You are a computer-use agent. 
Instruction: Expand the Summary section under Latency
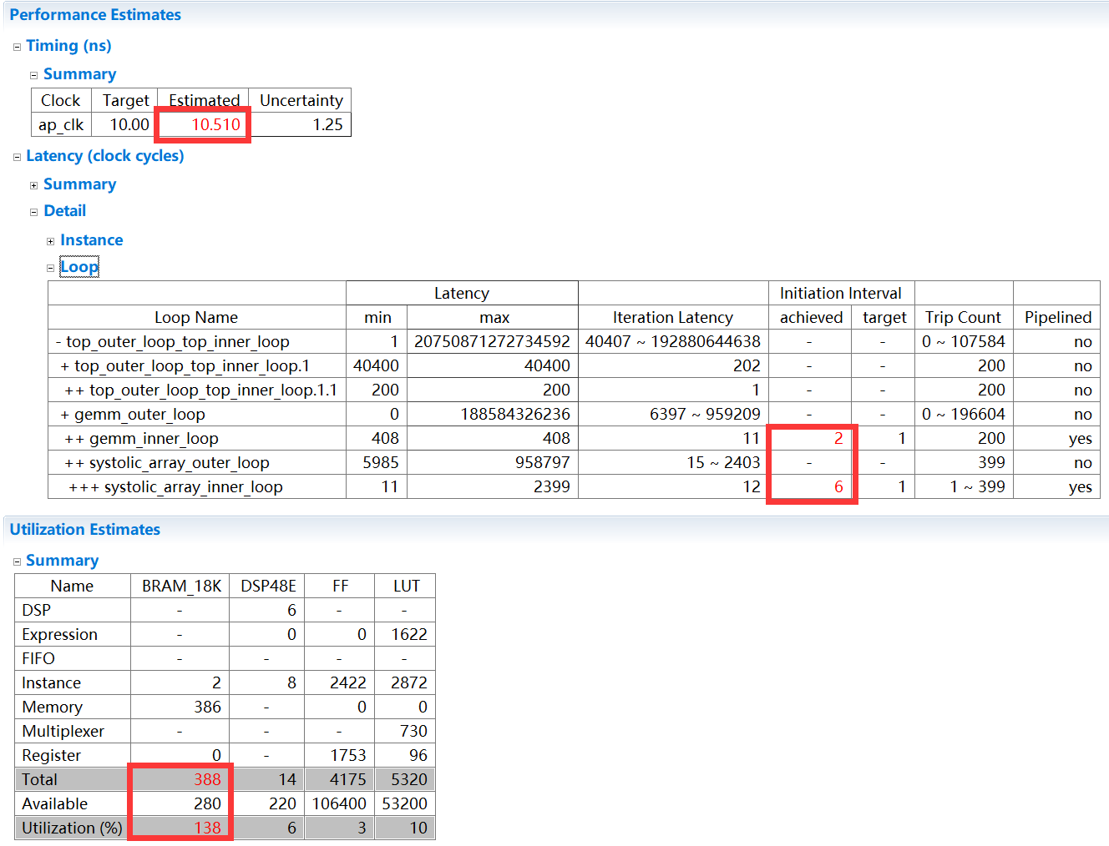click(x=34, y=185)
